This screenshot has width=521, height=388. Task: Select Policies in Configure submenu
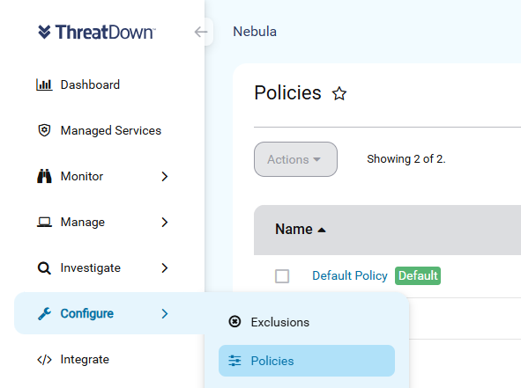(x=307, y=361)
